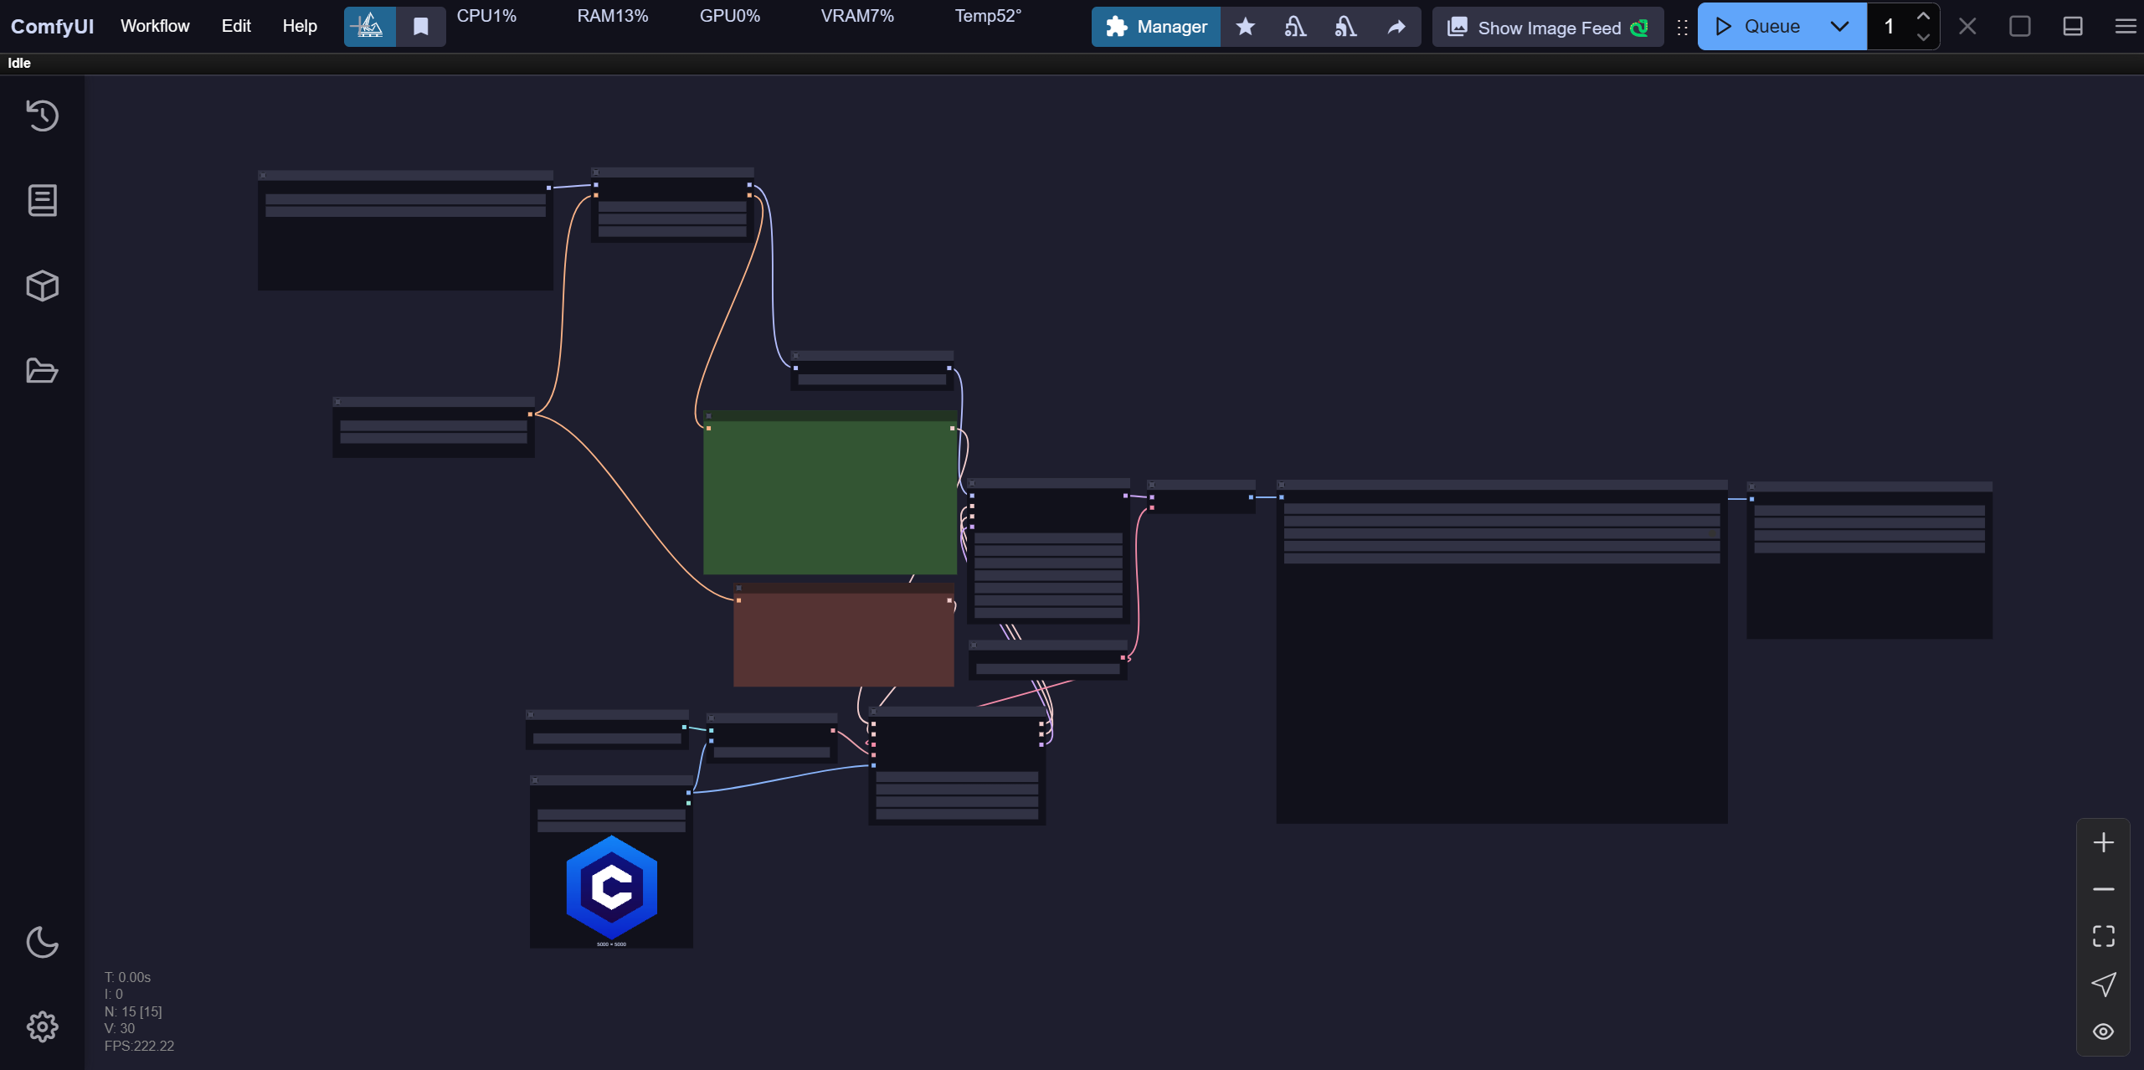Toggle the bottom panel icon

click(2072, 27)
